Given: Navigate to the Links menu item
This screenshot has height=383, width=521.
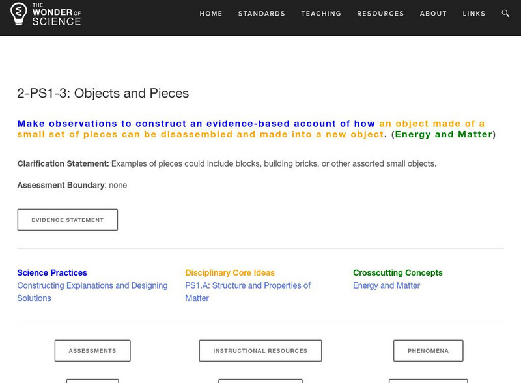Looking at the screenshot, I should click(x=474, y=14).
